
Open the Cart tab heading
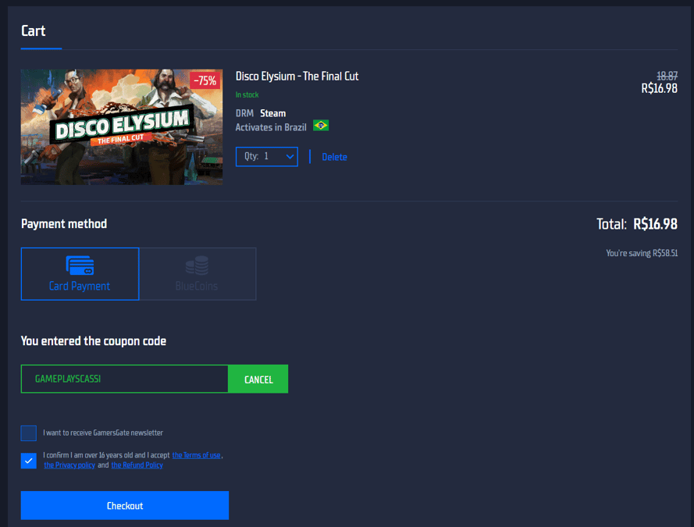point(34,31)
